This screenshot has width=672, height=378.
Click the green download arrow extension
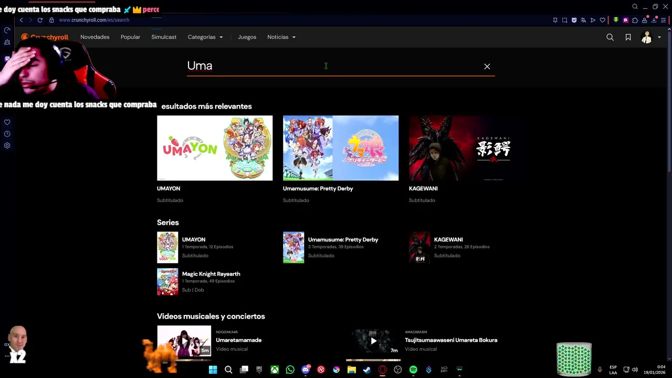click(616, 20)
